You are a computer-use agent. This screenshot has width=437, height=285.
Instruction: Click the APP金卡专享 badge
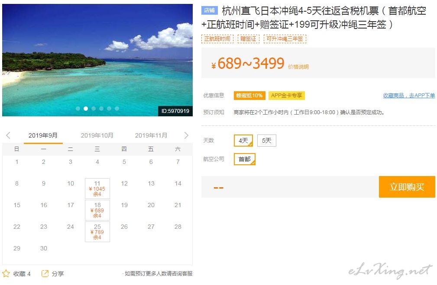[287, 96]
